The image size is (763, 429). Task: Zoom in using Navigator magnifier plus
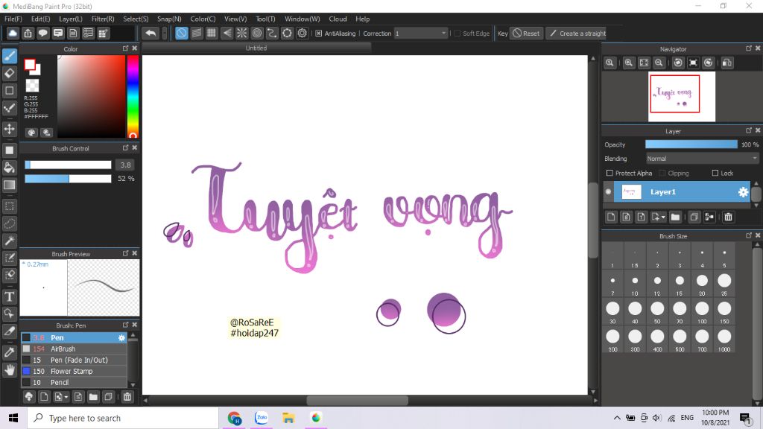[x=629, y=63]
